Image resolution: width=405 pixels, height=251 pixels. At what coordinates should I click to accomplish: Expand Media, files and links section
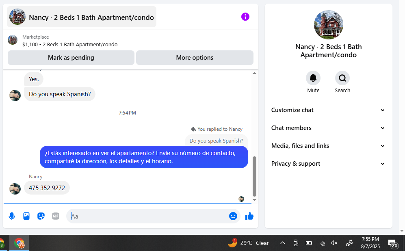(x=328, y=146)
